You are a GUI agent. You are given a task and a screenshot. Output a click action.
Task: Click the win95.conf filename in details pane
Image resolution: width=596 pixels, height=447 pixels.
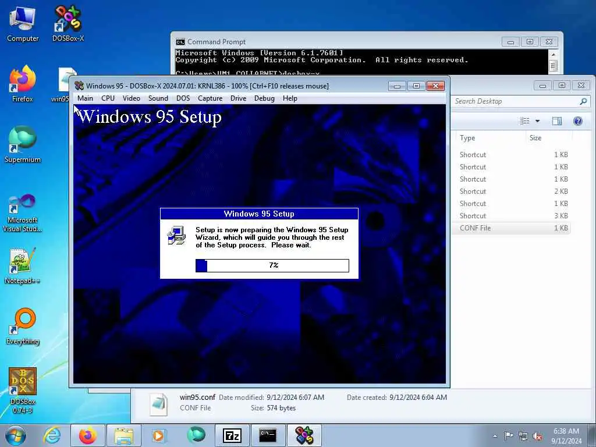(198, 397)
